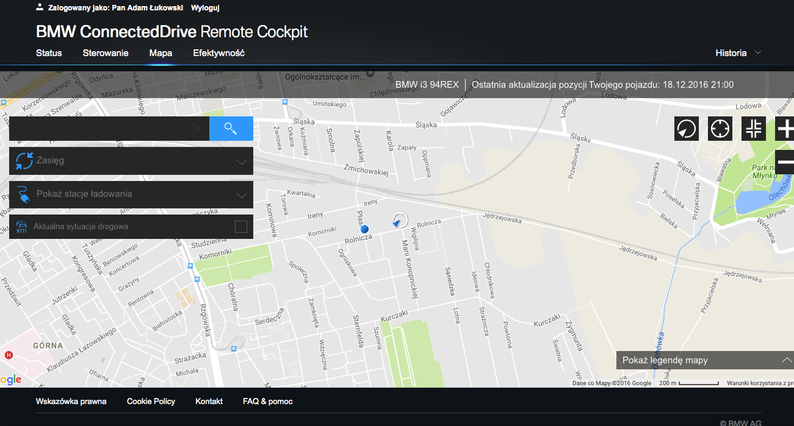Click the charging plug icon
Image resolution: width=794 pixels, height=426 pixels.
[24, 194]
